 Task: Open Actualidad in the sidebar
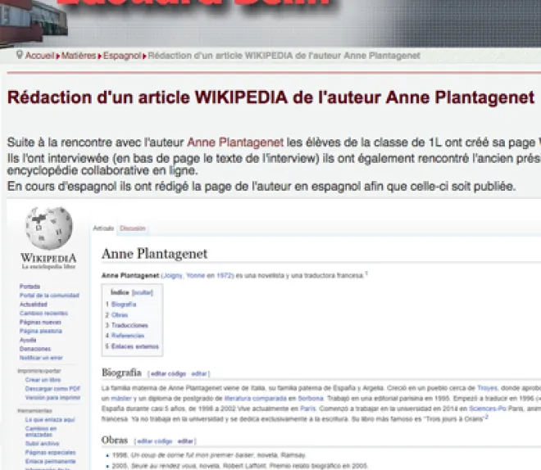tap(33, 305)
